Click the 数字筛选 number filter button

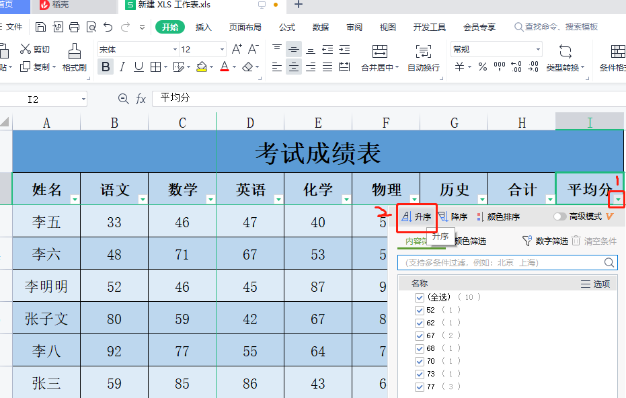545,241
